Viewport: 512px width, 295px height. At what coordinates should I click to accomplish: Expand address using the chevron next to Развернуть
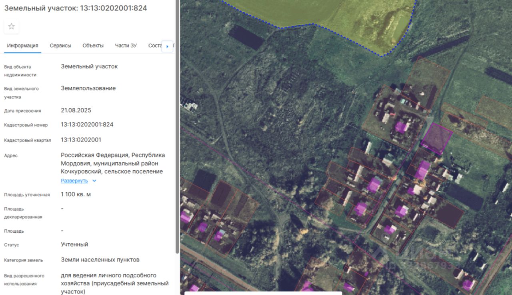click(94, 181)
